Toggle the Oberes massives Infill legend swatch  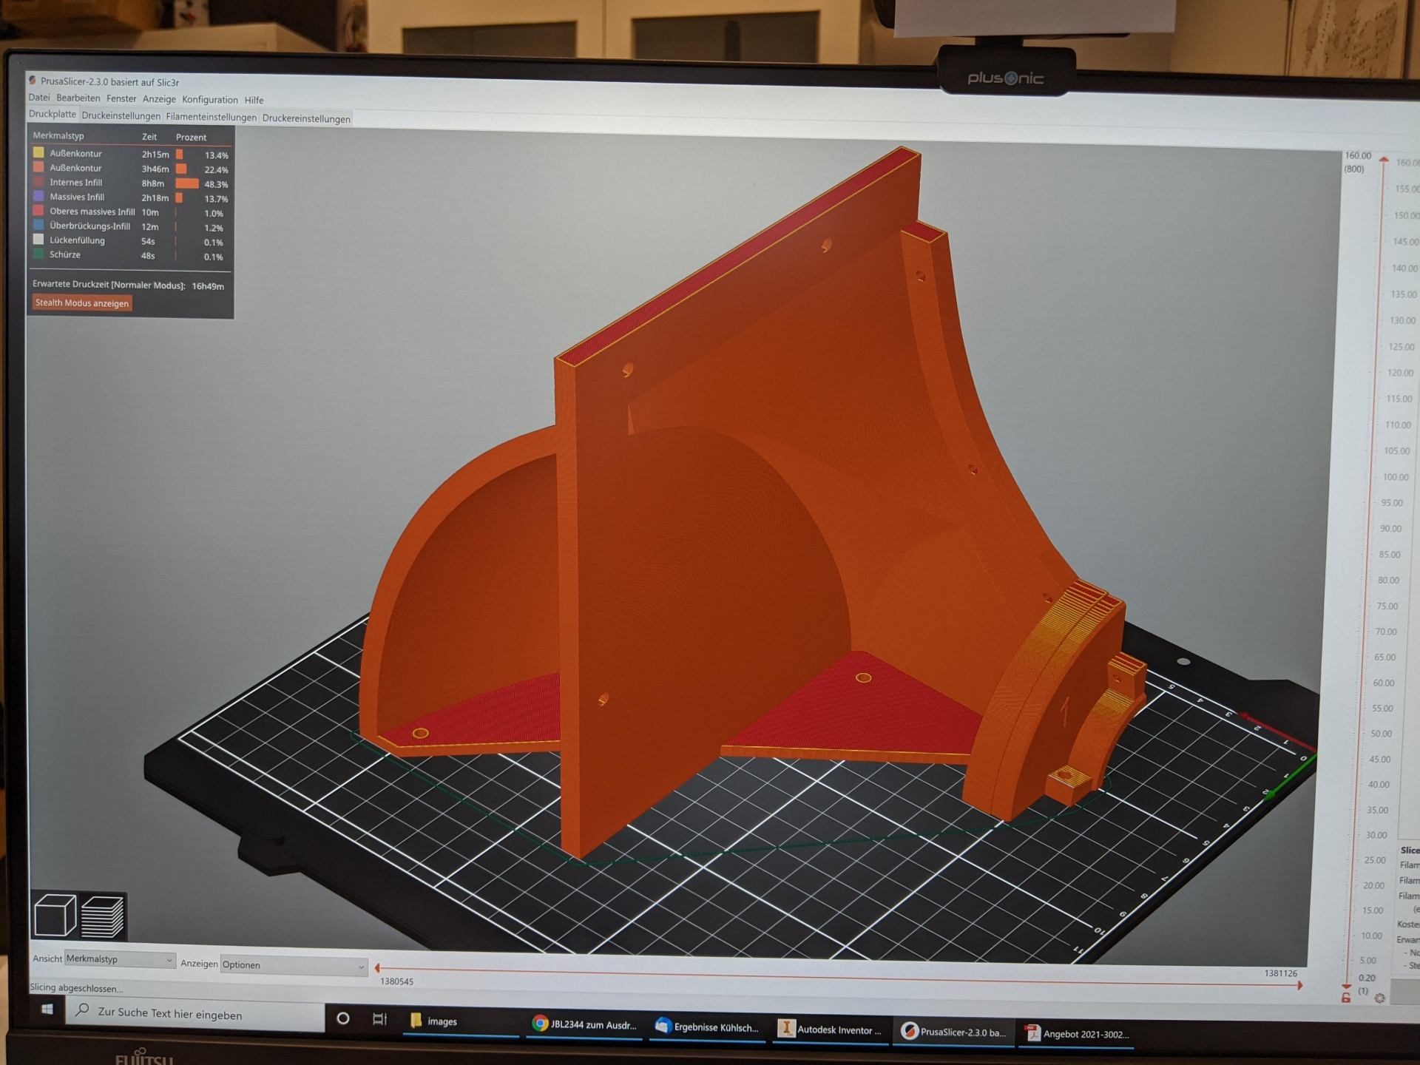click(x=38, y=211)
